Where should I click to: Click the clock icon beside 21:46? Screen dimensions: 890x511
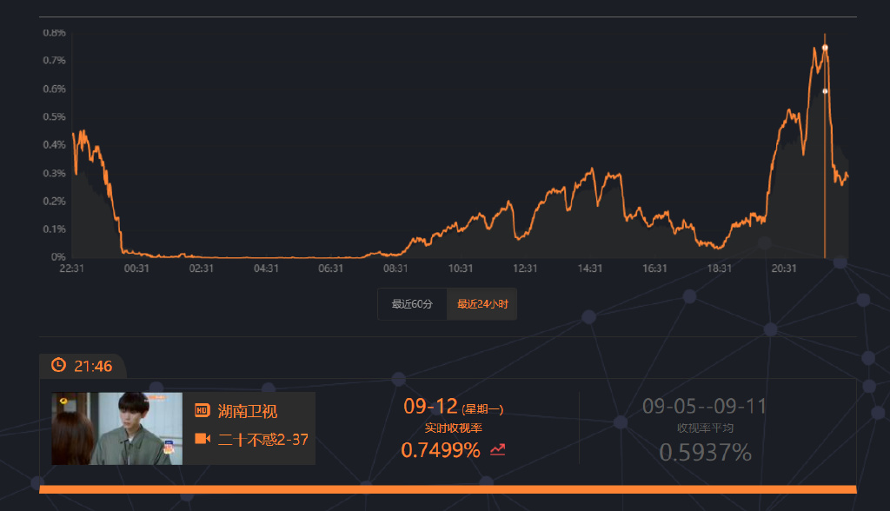coord(58,366)
